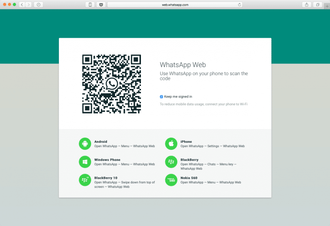The width and height of the screenshot is (330, 226).
Task: Click the 'To reduce mobile data usage' note
Action: click(204, 104)
